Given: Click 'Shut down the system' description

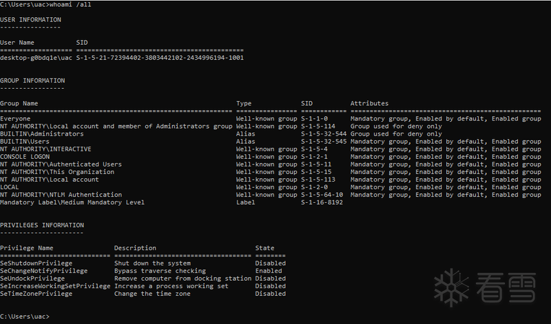Looking at the screenshot, I should (152, 263).
